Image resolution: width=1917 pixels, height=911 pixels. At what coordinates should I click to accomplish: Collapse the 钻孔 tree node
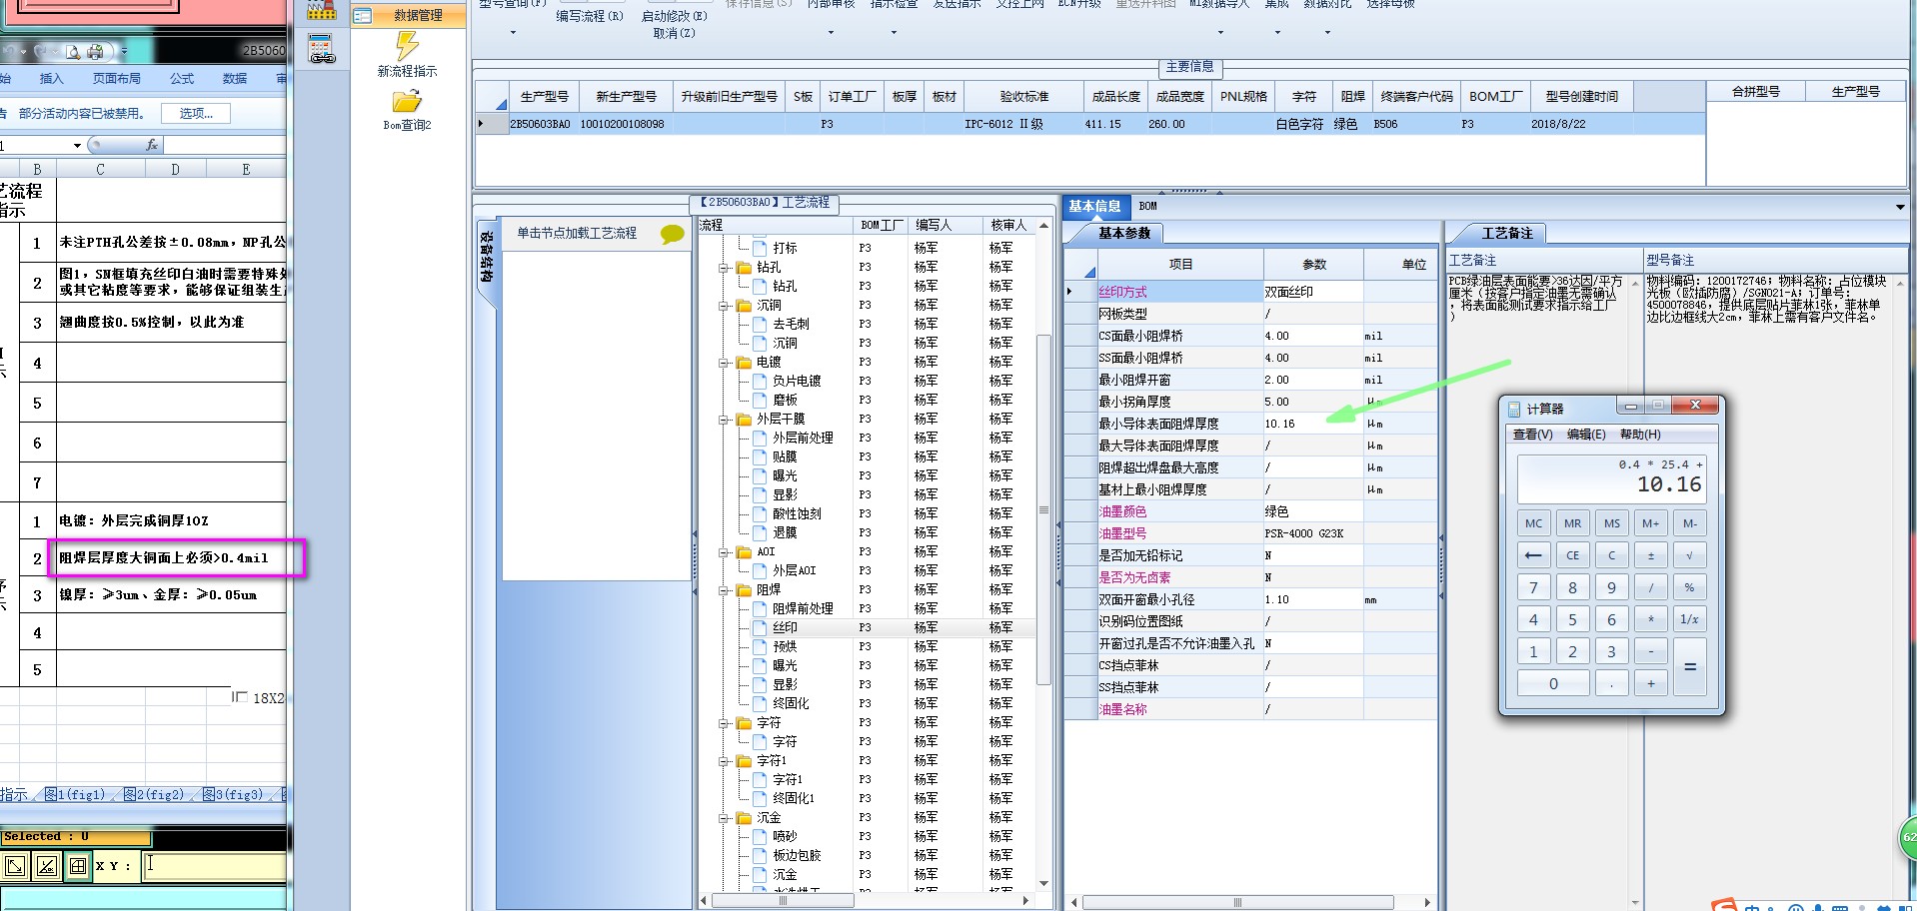tap(724, 268)
